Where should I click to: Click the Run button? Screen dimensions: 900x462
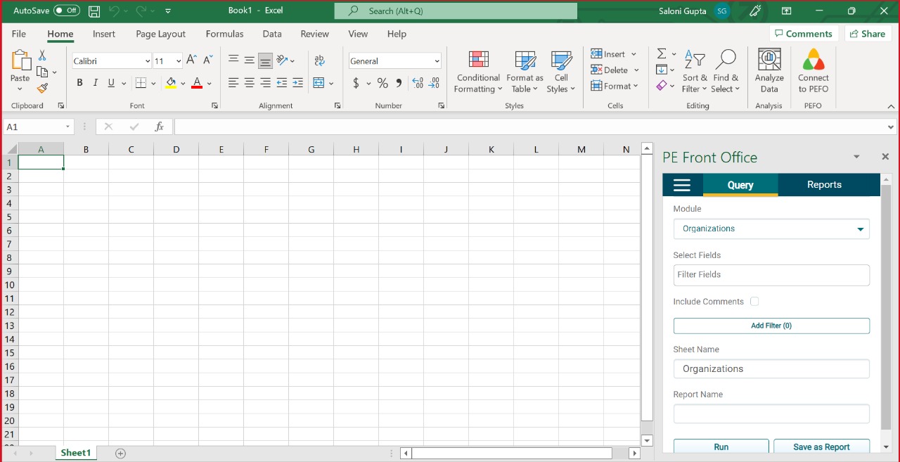coord(721,447)
